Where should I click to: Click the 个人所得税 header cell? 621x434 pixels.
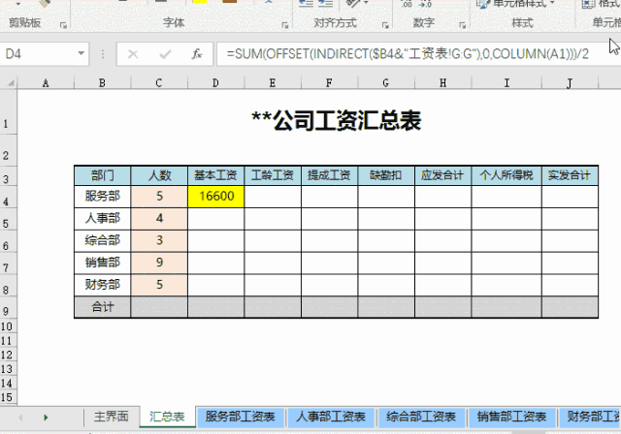507,175
